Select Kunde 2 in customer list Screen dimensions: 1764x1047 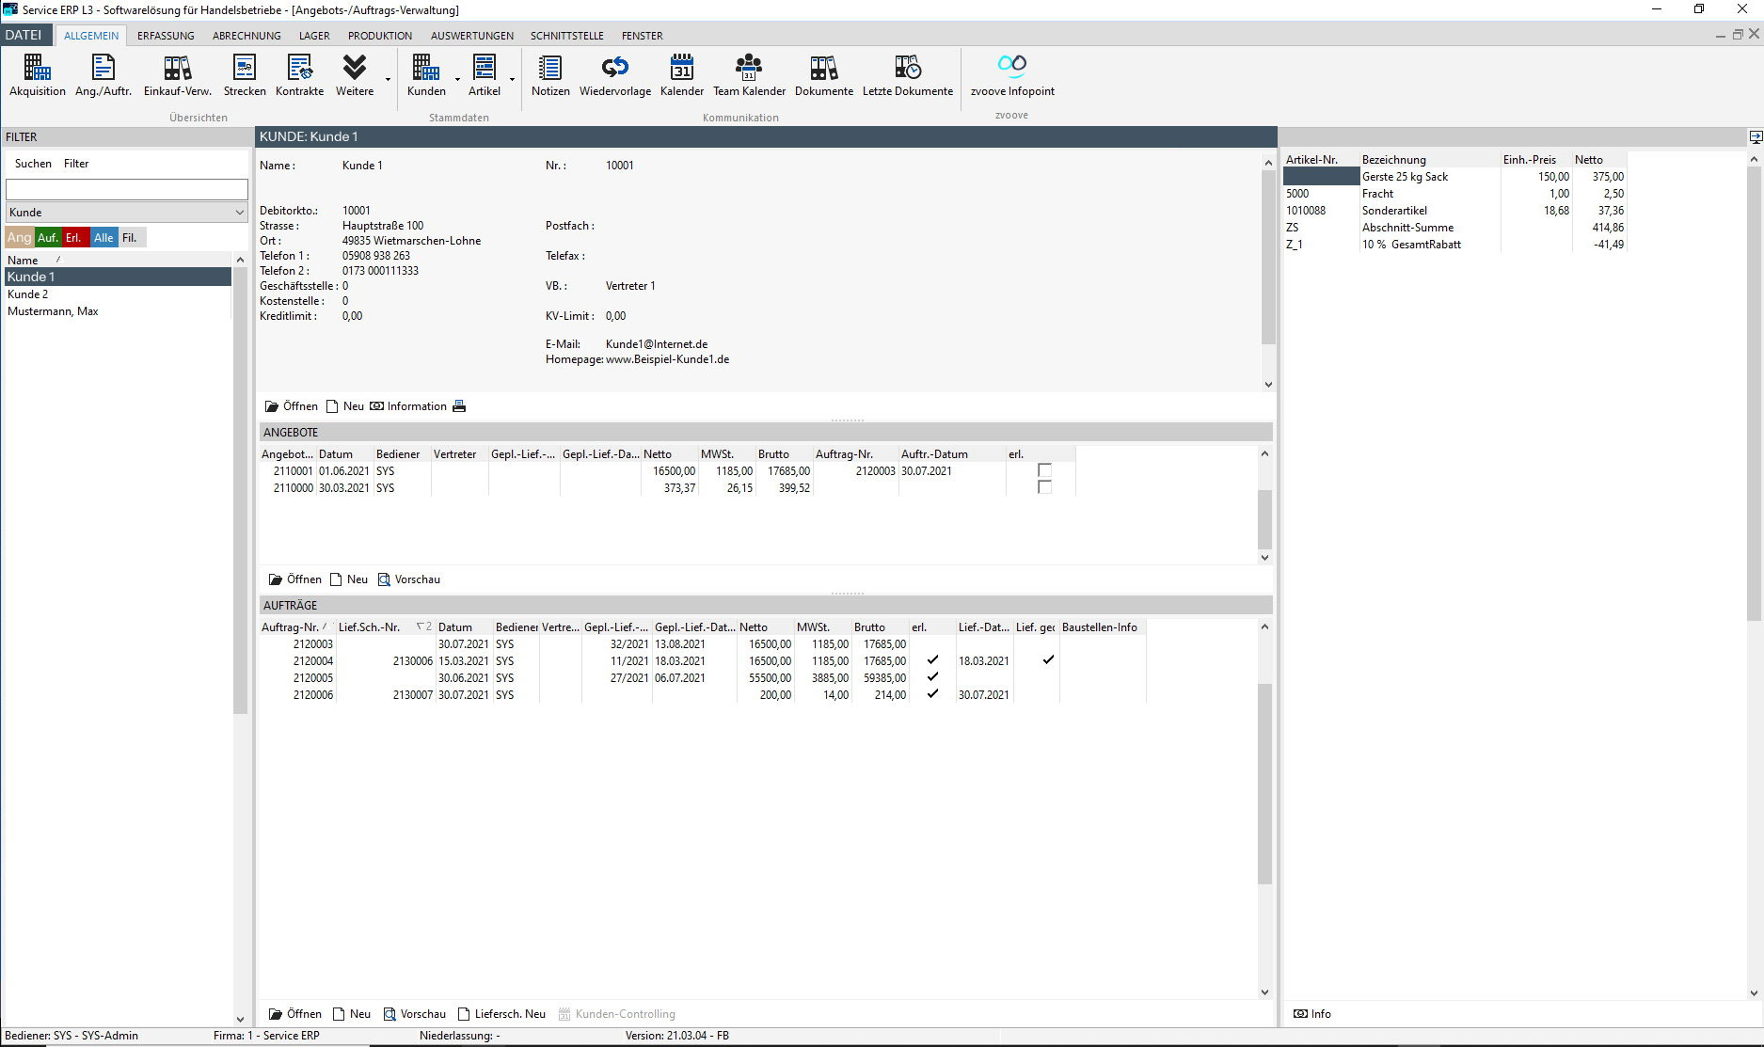pyautogui.click(x=118, y=294)
